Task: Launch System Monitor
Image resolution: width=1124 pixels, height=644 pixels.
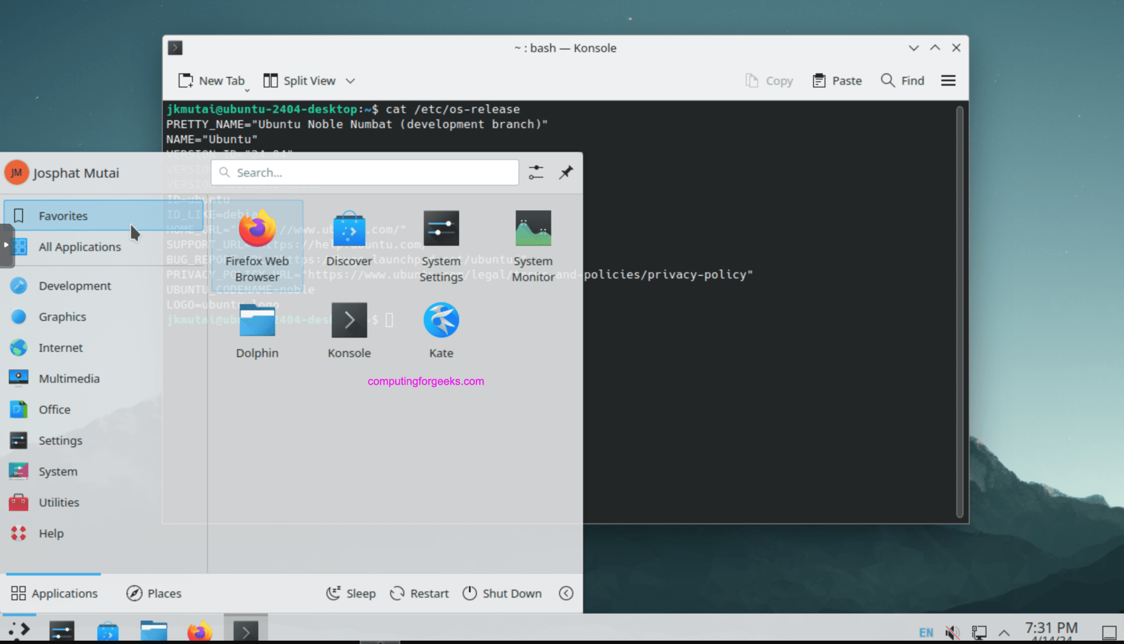Action: 533,229
